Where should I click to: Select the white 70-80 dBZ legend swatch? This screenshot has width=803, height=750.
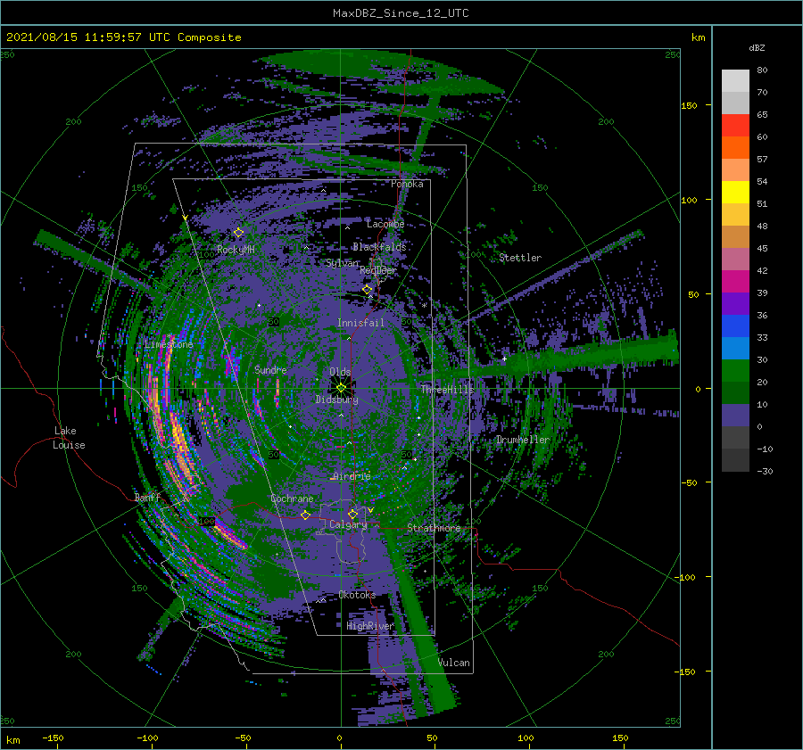tap(735, 81)
